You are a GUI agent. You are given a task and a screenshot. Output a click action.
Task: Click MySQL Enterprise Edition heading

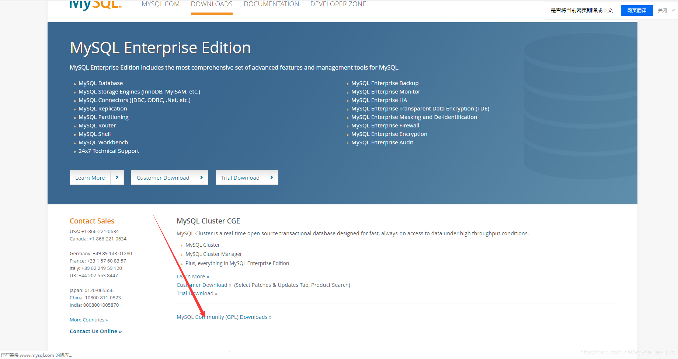pyautogui.click(x=160, y=48)
